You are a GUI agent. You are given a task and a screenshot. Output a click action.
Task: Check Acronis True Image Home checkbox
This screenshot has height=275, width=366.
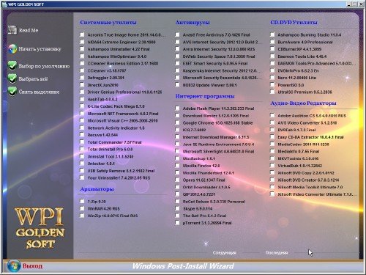coord(82,34)
